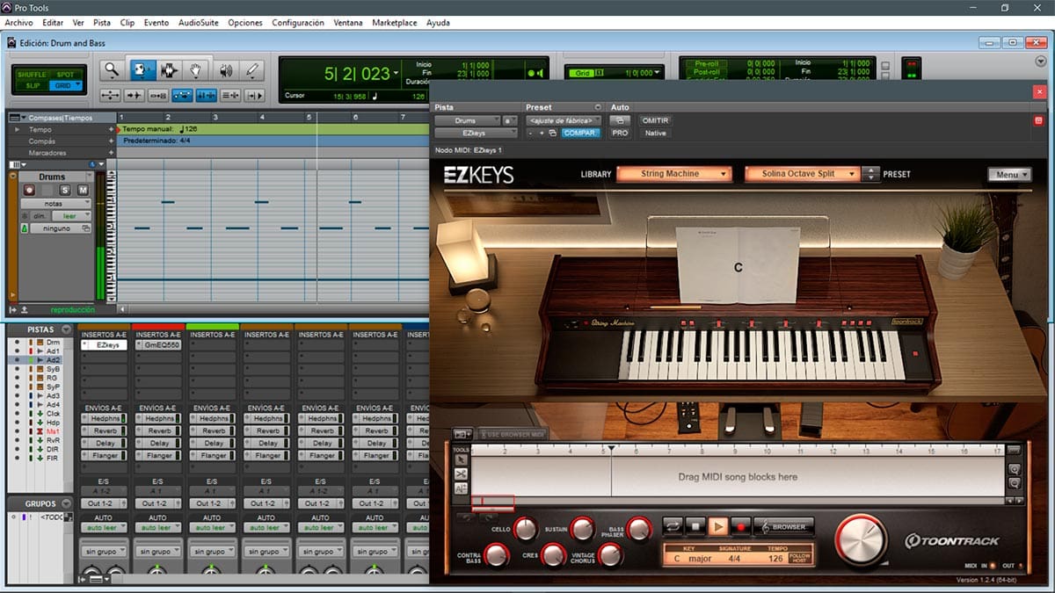The width and height of the screenshot is (1055, 593).
Task: Open the AudioSuite menu
Action: click(199, 22)
